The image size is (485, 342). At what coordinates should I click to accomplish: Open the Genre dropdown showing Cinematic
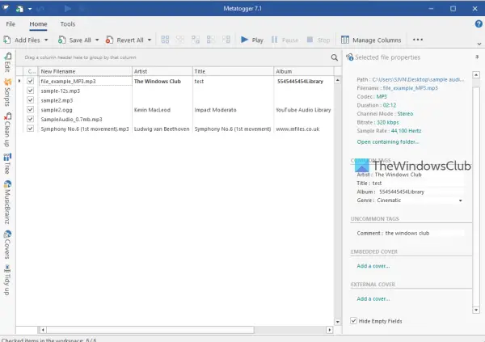pyautogui.click(x=460, y=200)
